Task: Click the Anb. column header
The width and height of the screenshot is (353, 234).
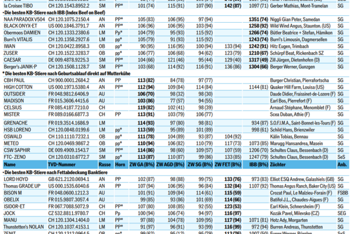Action: click(342, 165)
